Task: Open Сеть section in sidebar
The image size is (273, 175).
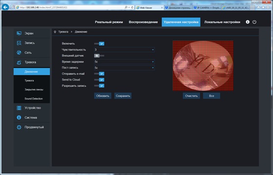Action: pos(32,52)
